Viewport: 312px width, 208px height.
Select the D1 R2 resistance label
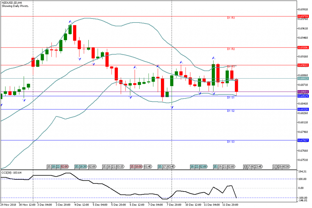(231, 49)
